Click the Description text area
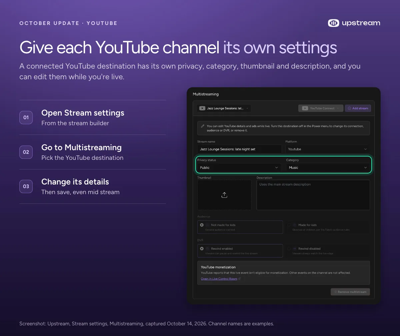Viewport: 400px width, 336px height. [313, 195]
